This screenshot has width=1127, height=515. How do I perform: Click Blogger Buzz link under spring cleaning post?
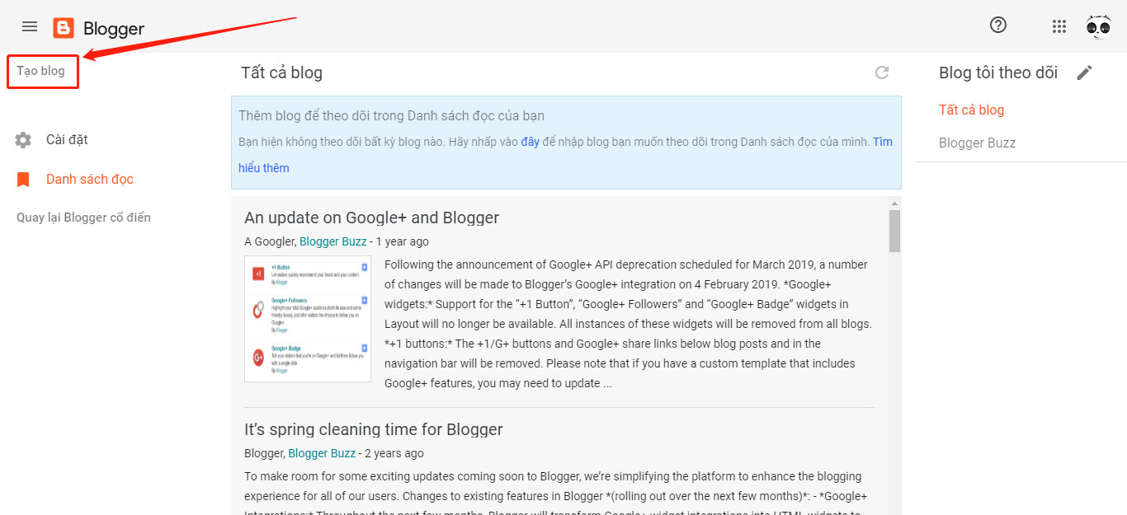[322, 453]
